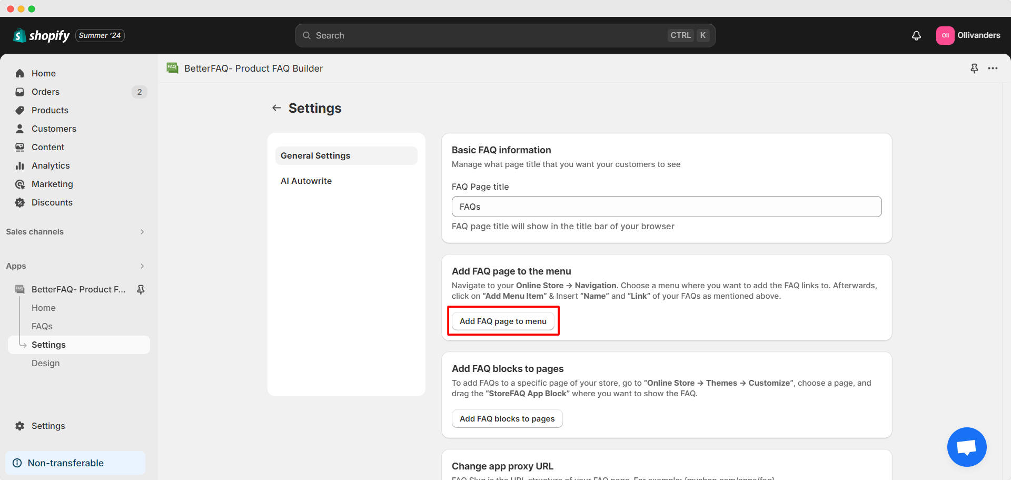This screenshot has height=480, width=1011.
Task: Click the Add FAQ page to menu button
Action: (503, 321)
